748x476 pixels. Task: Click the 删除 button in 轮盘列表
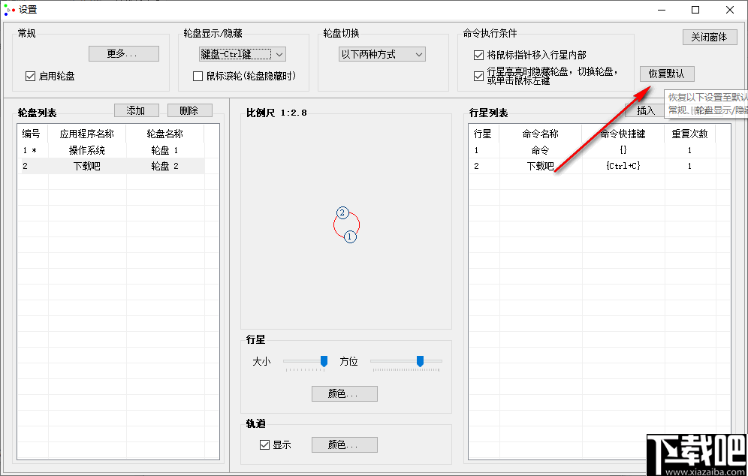coord(189,110)
